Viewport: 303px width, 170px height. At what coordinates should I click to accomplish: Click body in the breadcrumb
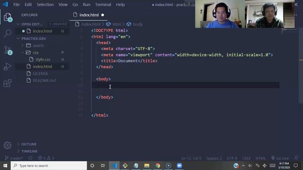(x=138, y=24)
